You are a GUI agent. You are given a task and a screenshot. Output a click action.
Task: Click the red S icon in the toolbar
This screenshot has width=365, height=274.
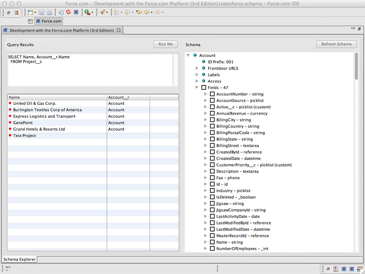69,12
